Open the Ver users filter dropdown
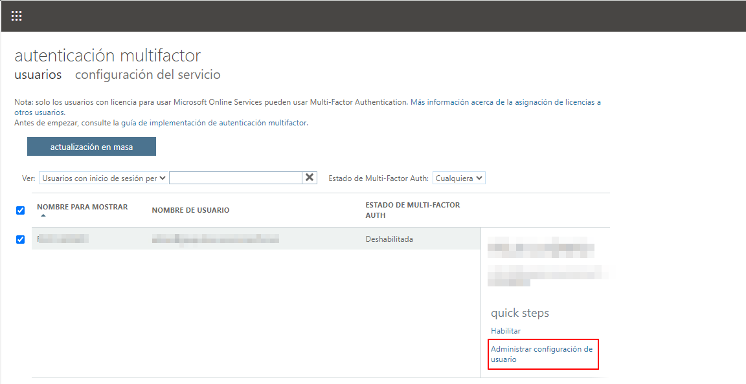 [x=103, y=178]
